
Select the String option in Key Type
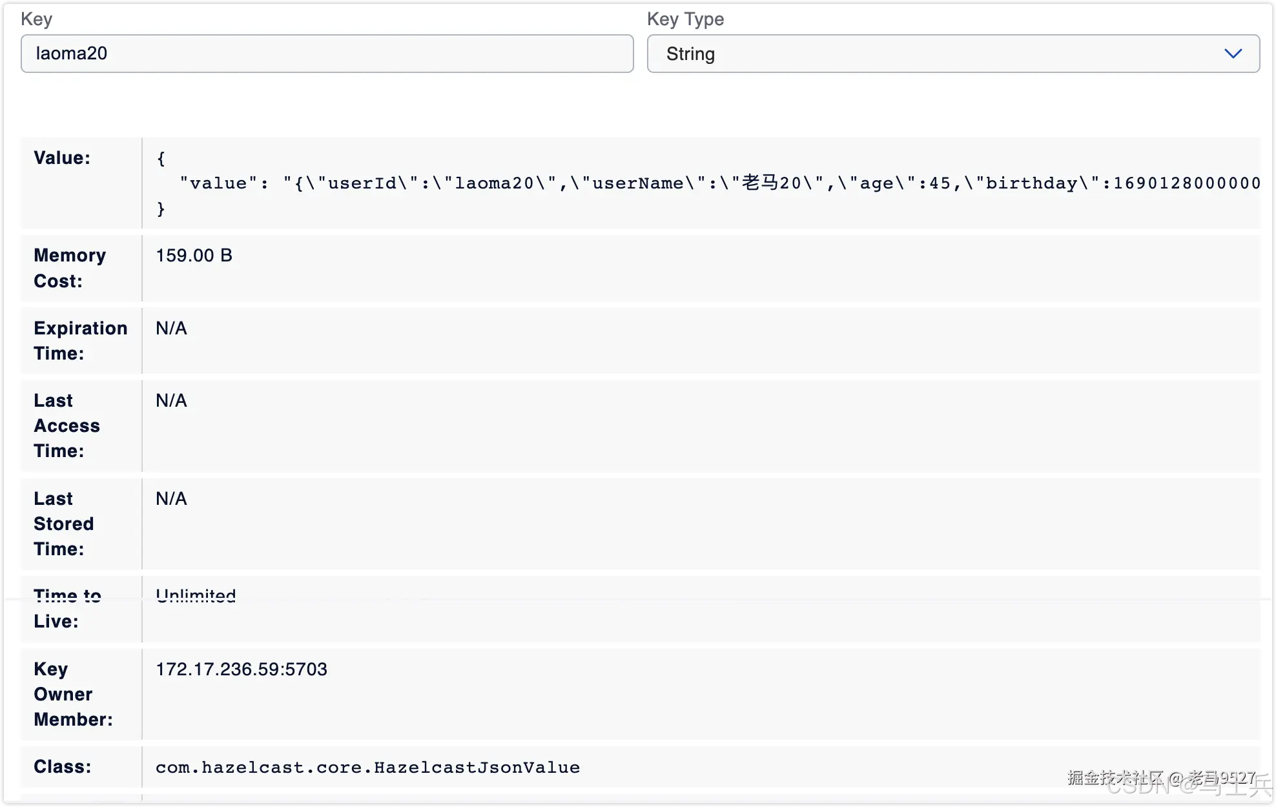point(690,54)
